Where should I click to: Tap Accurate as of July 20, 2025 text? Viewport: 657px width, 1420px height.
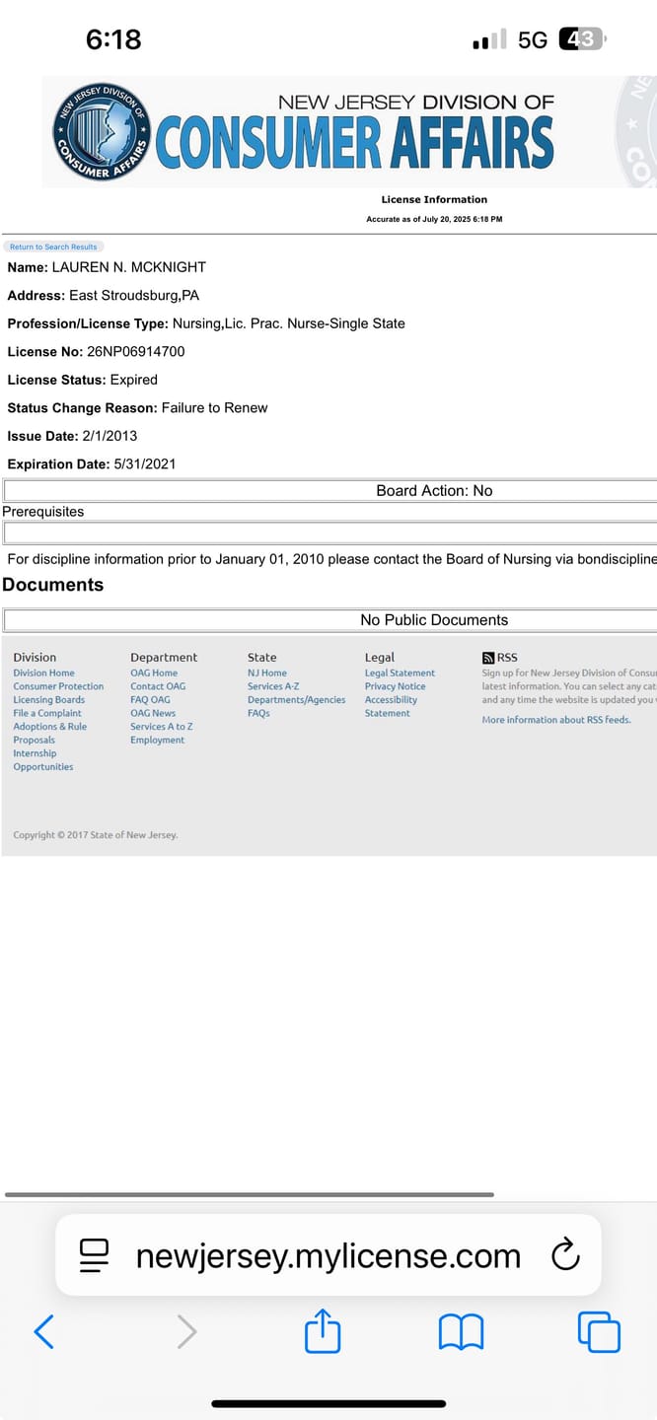(434, 219)
